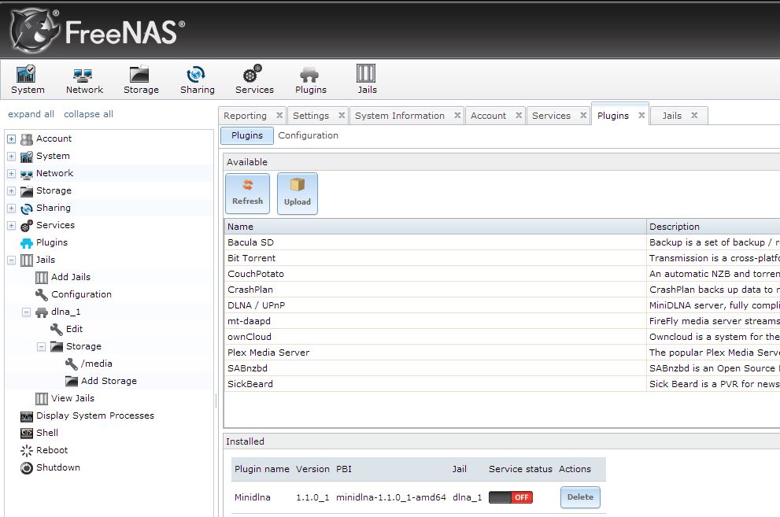Click the Refresh plugins button
Image resolution: width=780 pixels, height=517 pixels.
click(x=247, y=194)
